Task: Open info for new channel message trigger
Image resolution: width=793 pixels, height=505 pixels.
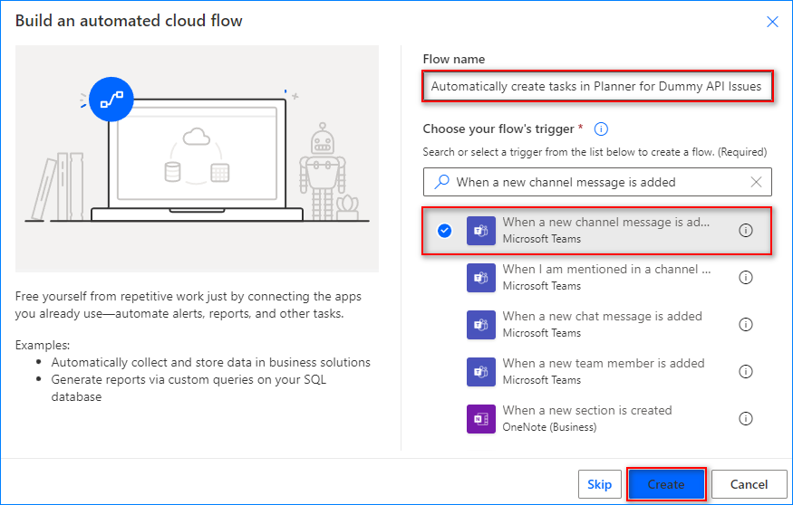Action: (x=746, y=231)
